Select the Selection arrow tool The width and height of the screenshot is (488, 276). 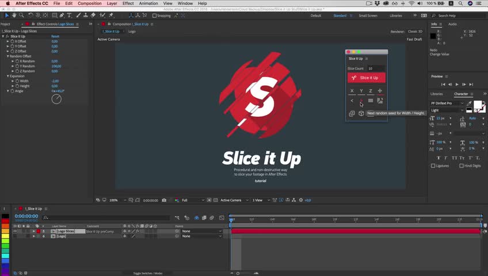click(x=7, y=15)
